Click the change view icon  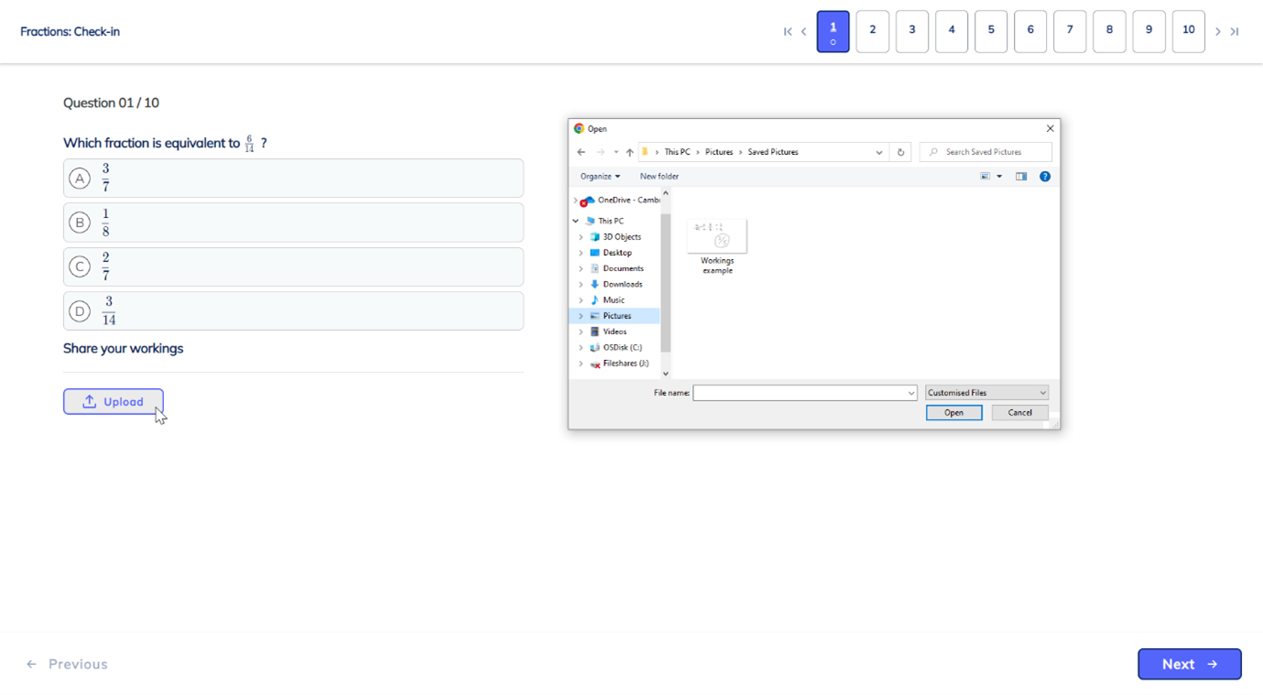[985, 176]
